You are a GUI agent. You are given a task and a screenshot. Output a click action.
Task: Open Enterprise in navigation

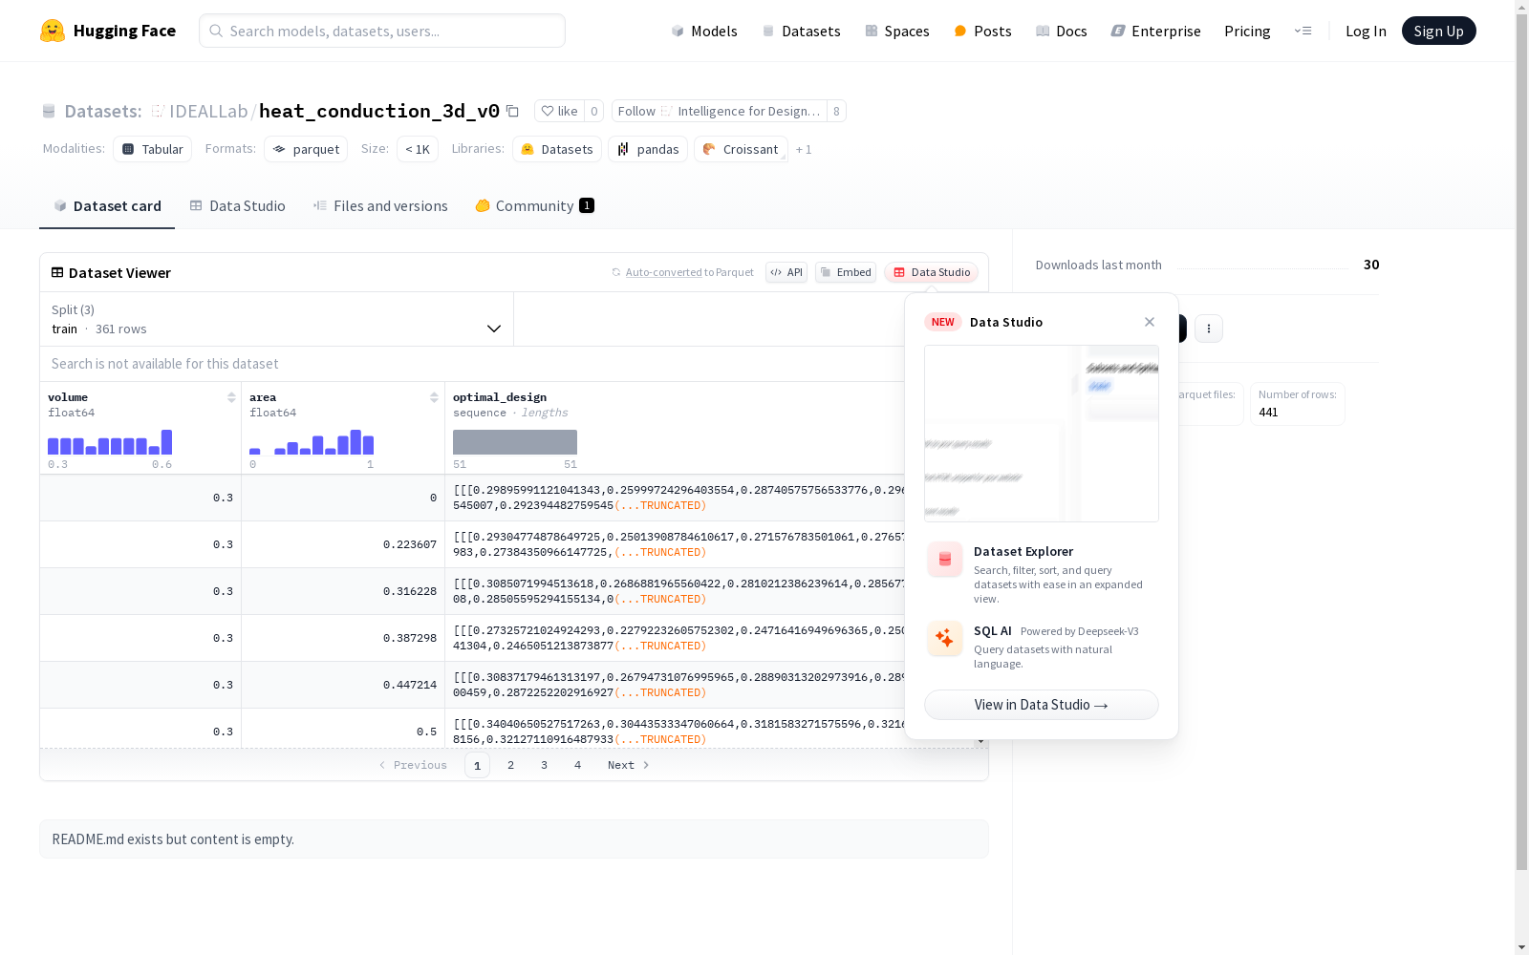point(1155,31)
